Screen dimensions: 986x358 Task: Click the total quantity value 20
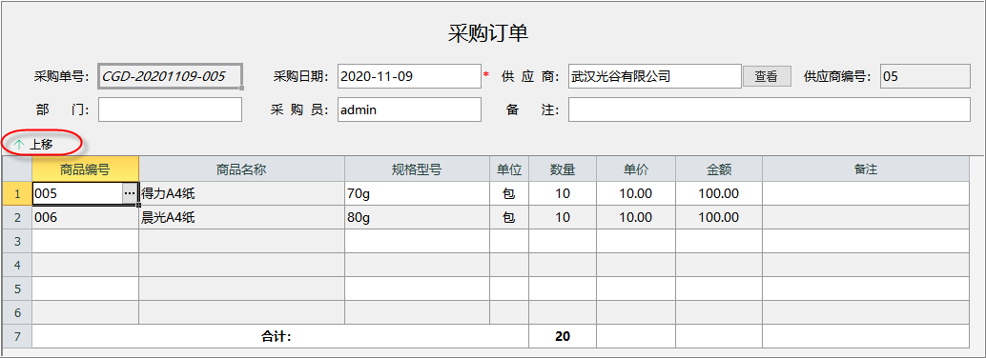tap(563, 337)
